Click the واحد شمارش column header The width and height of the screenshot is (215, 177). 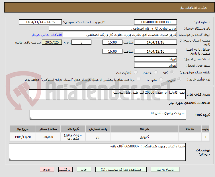(x=98, y=129)
